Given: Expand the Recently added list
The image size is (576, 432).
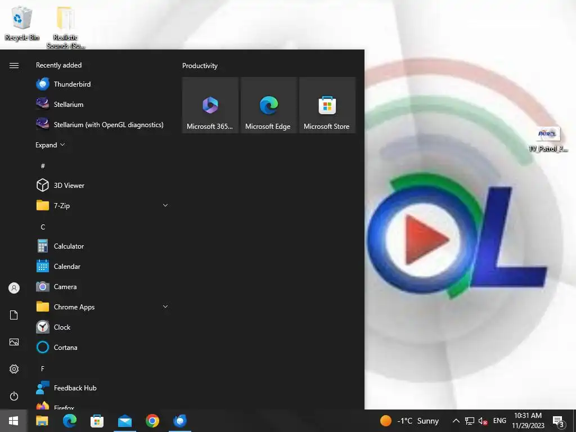Looking at the screenshot, I should [50, 145].
